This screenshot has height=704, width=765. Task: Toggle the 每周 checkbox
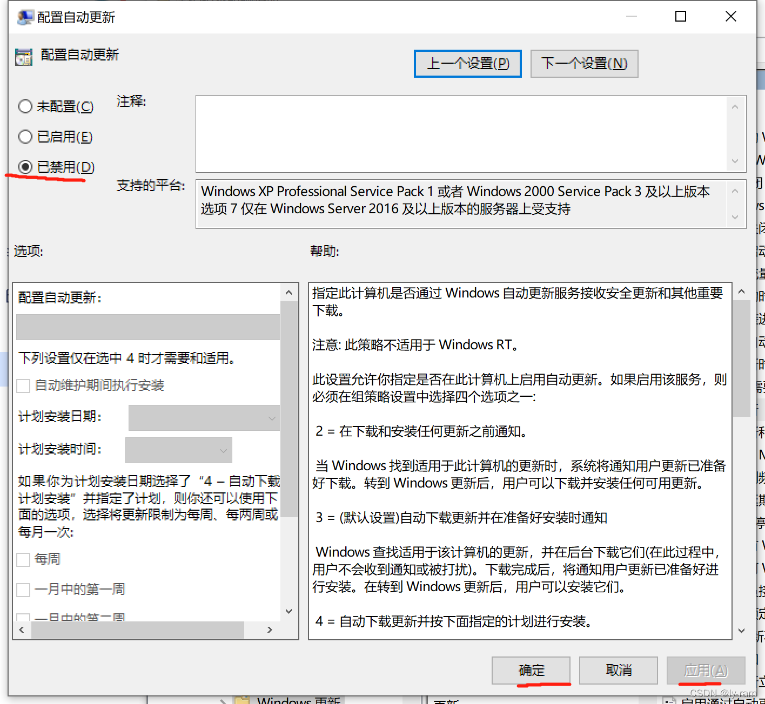click(x=23, y=559)
